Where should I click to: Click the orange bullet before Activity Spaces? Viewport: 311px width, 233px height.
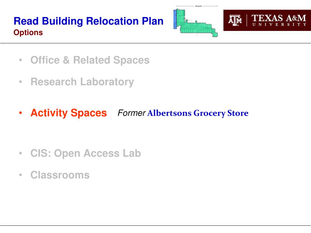[x=20, y=113]
